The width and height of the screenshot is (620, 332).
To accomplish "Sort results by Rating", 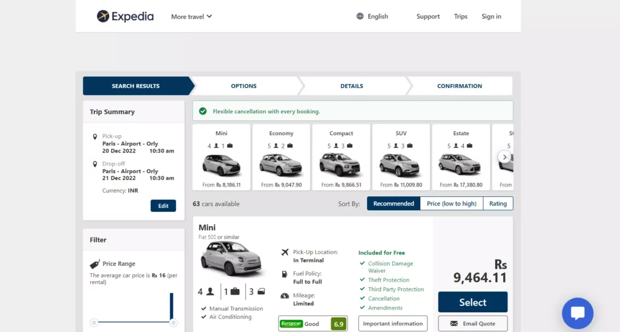I will [498, 204].
